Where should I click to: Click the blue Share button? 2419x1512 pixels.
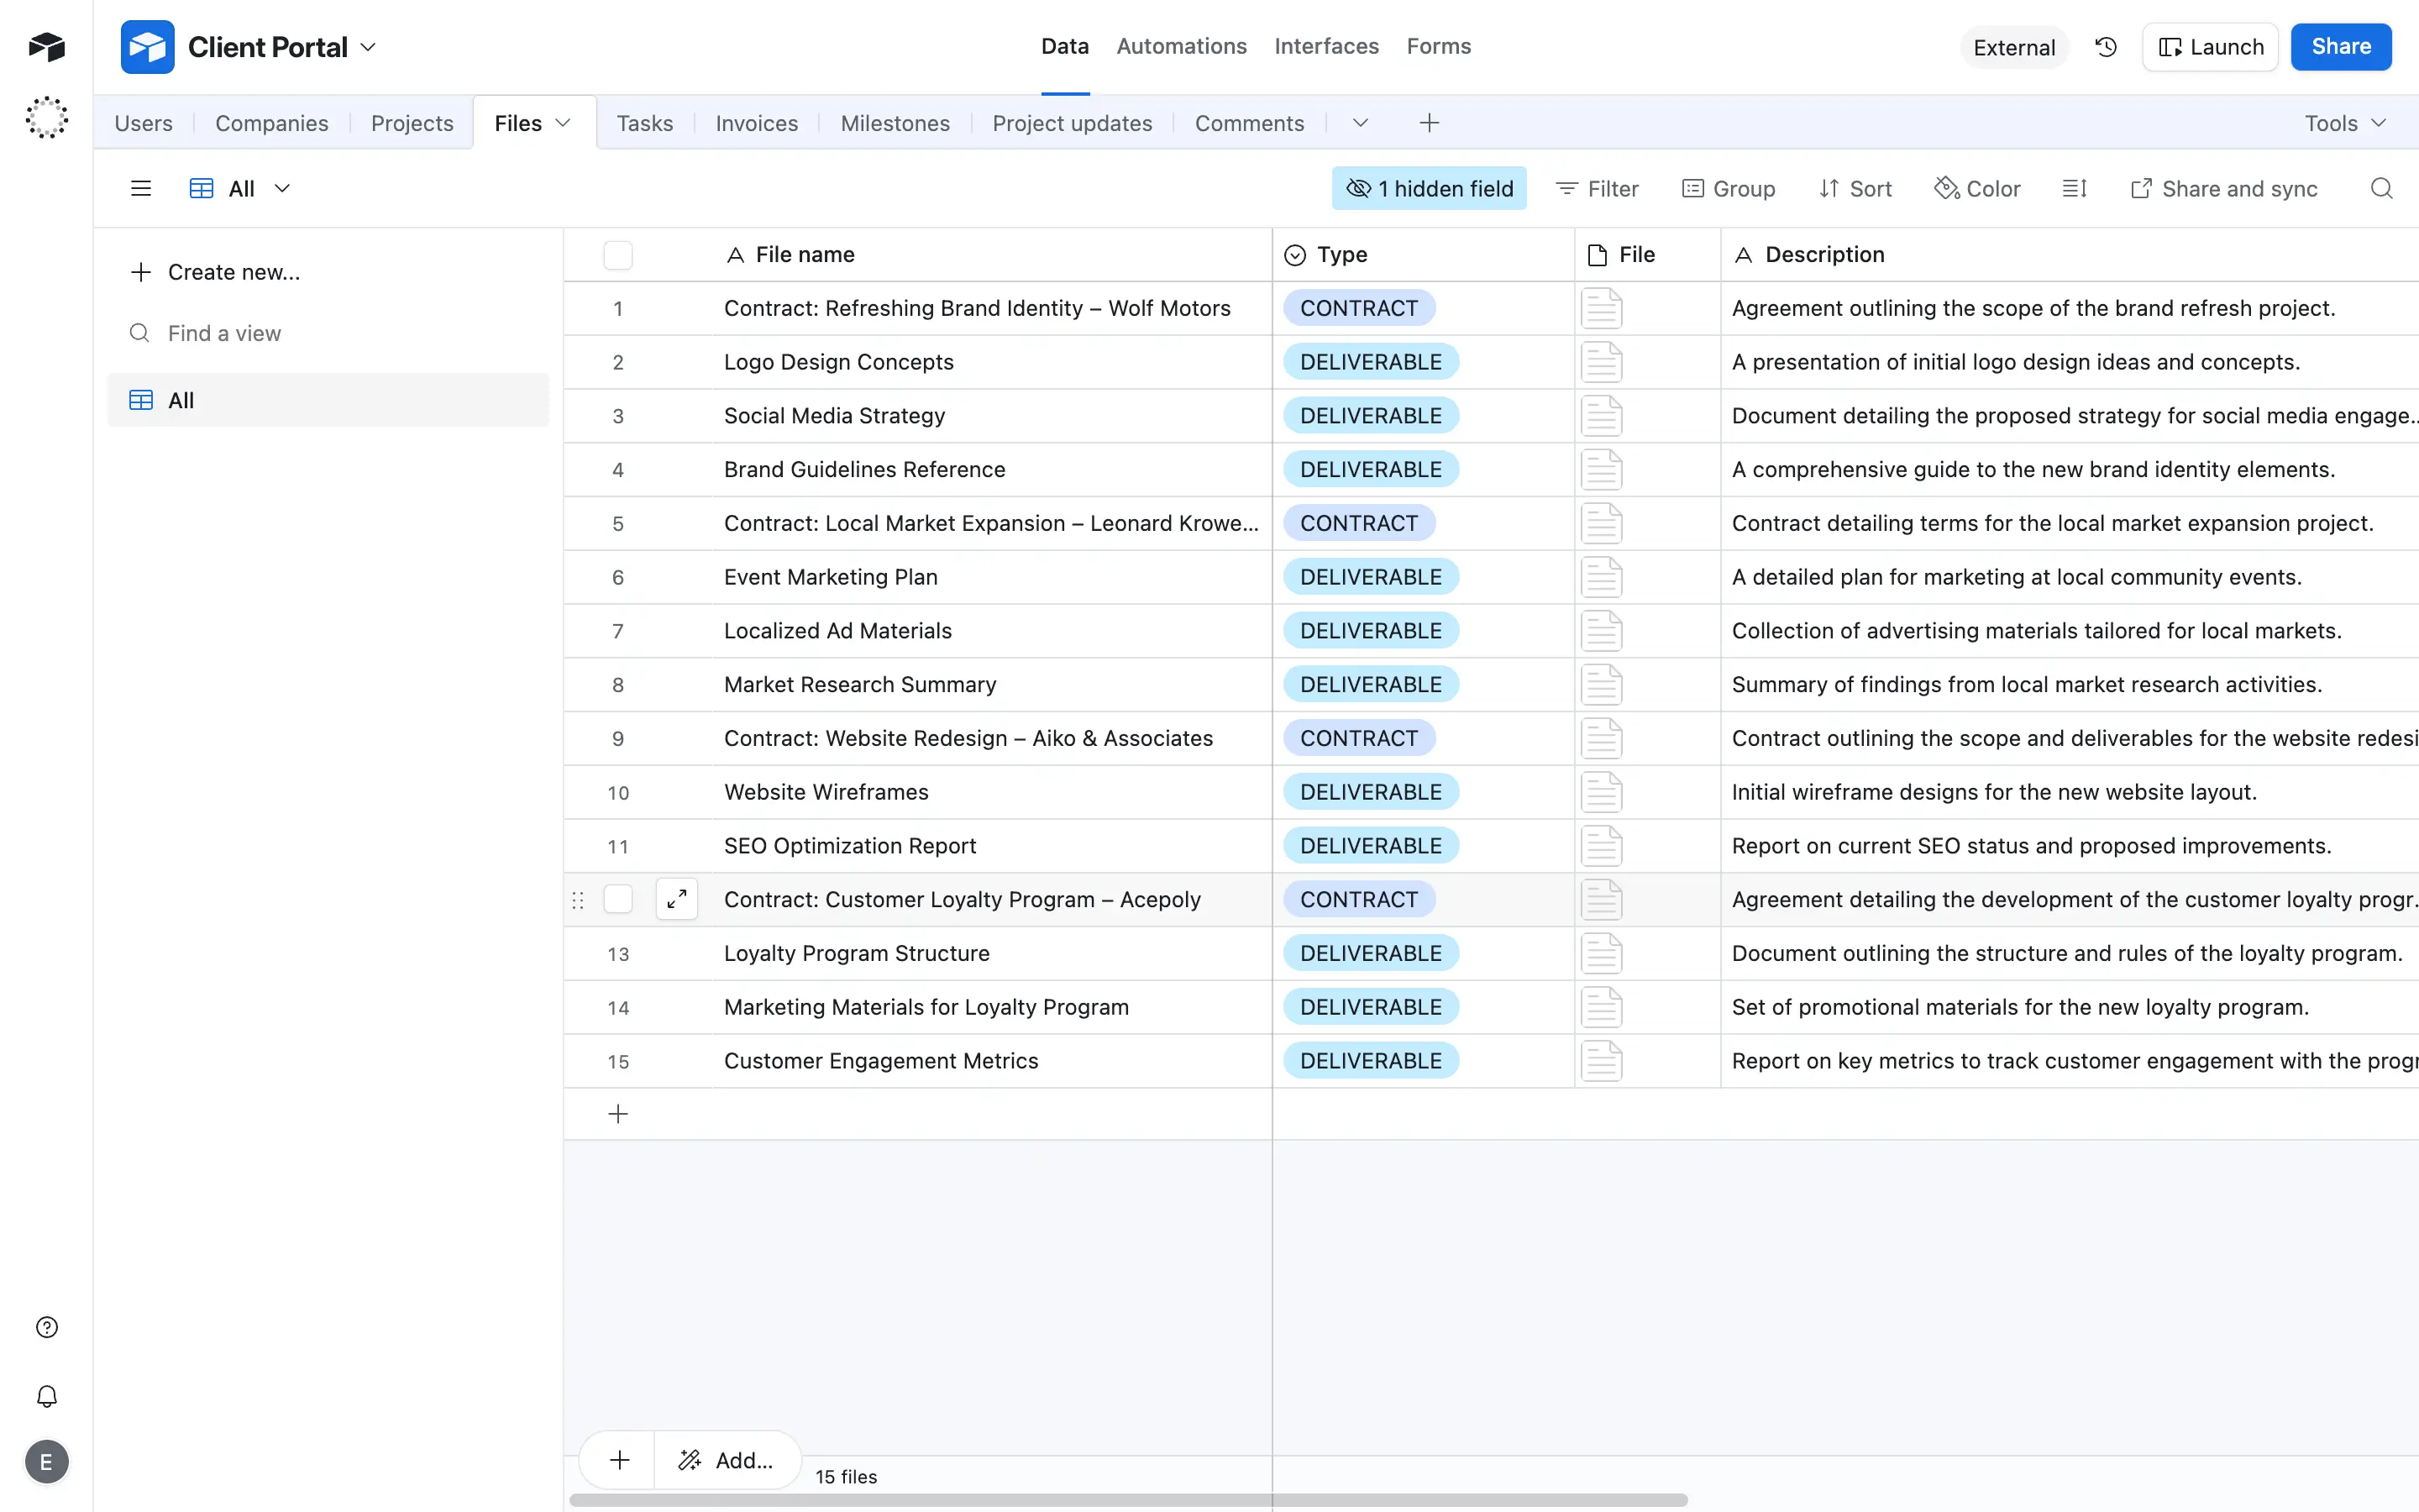2340,47
